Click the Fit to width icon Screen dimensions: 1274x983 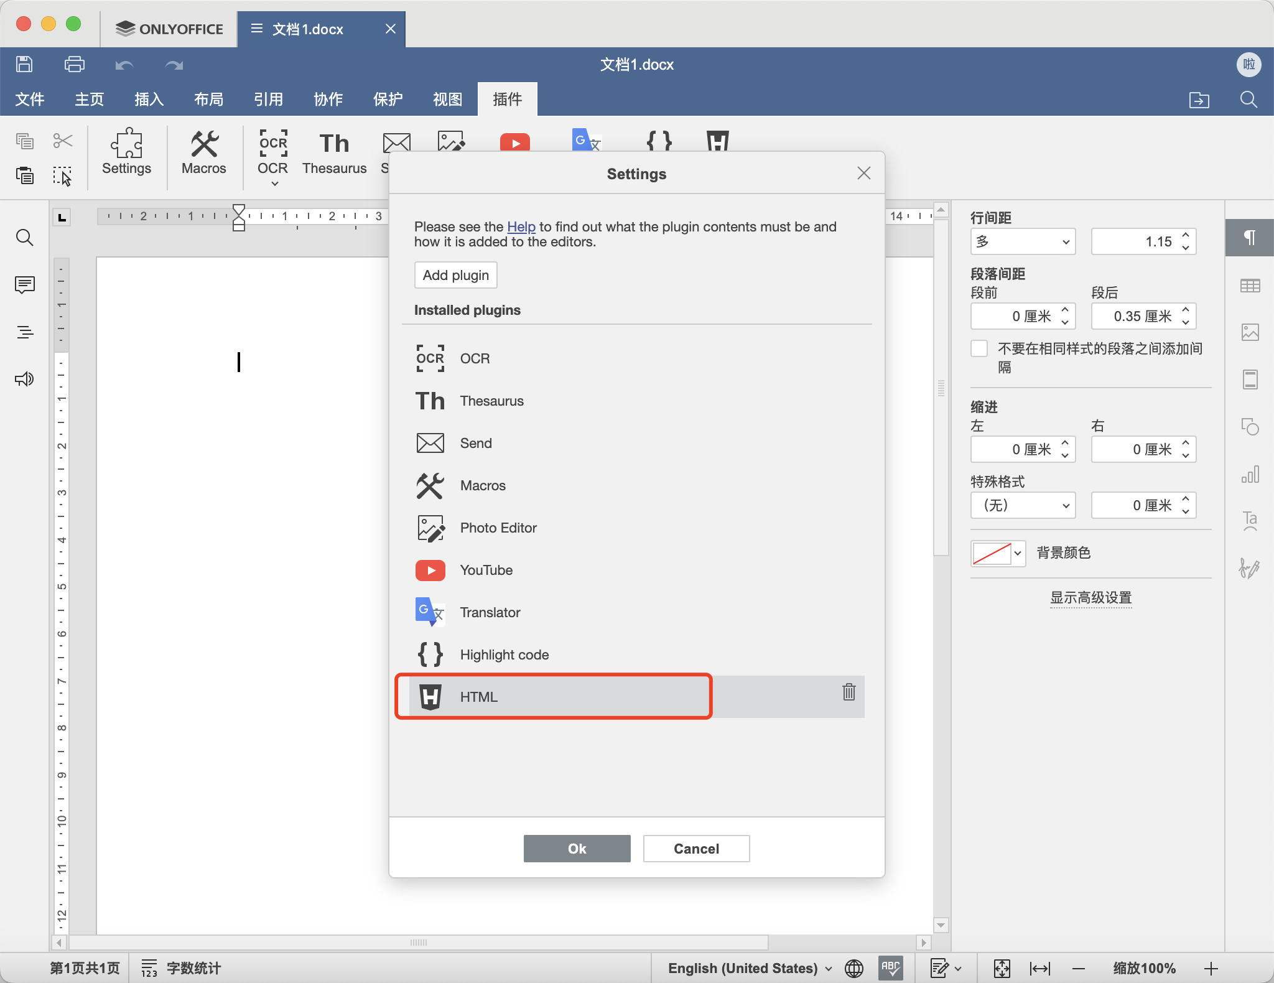(1039, 968)
